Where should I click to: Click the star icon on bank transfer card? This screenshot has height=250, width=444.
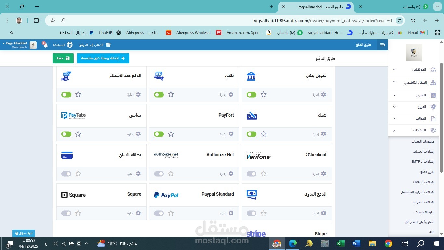(x=264, y=95)
